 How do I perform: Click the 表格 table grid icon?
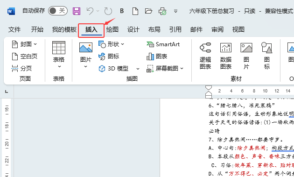59,48
